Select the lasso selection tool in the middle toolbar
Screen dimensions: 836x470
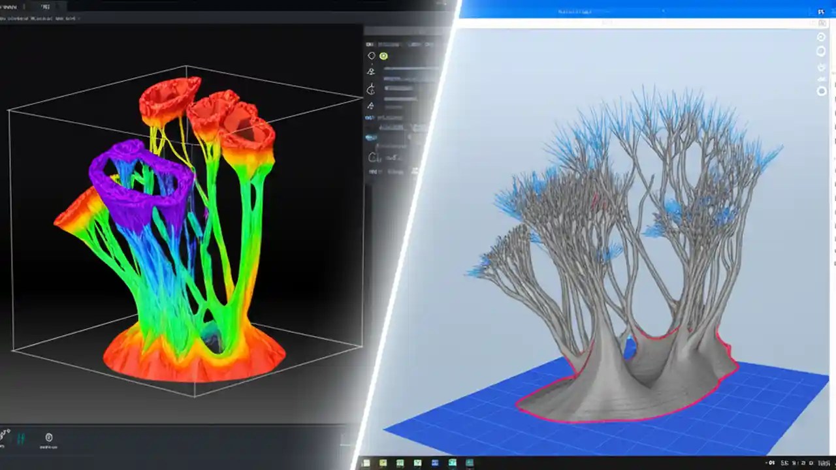(371, 55)
